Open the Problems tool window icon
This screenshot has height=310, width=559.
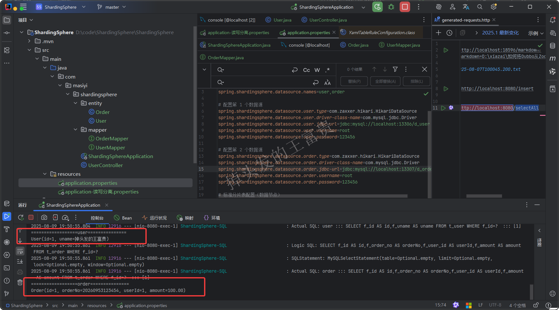click(6, 281)
